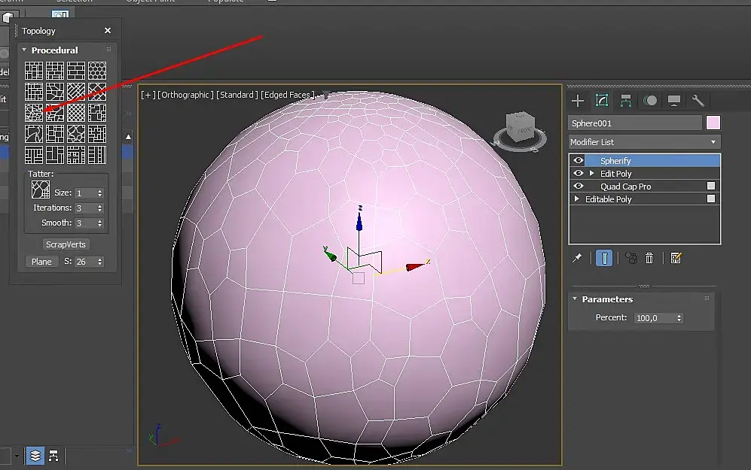The width and height of the screenshot is (751, 470).
Task: Expand the Edit Poly sub-object tree
Action: point(592,173)
